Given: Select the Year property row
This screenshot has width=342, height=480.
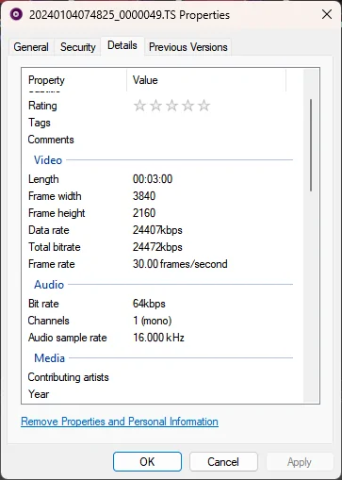Looking at the screenshot, I should pyautogui.click(x=160, y=394).
